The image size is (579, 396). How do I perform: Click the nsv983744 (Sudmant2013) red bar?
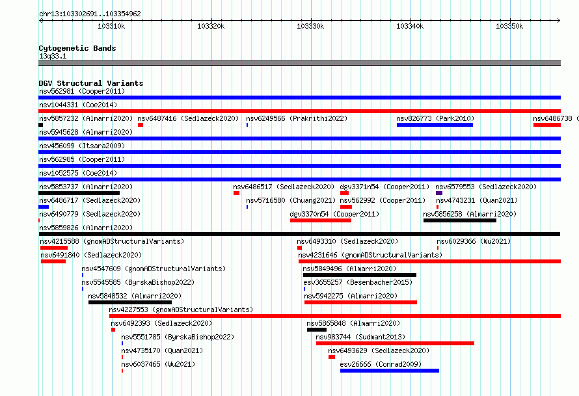click(x=395, y=343)
